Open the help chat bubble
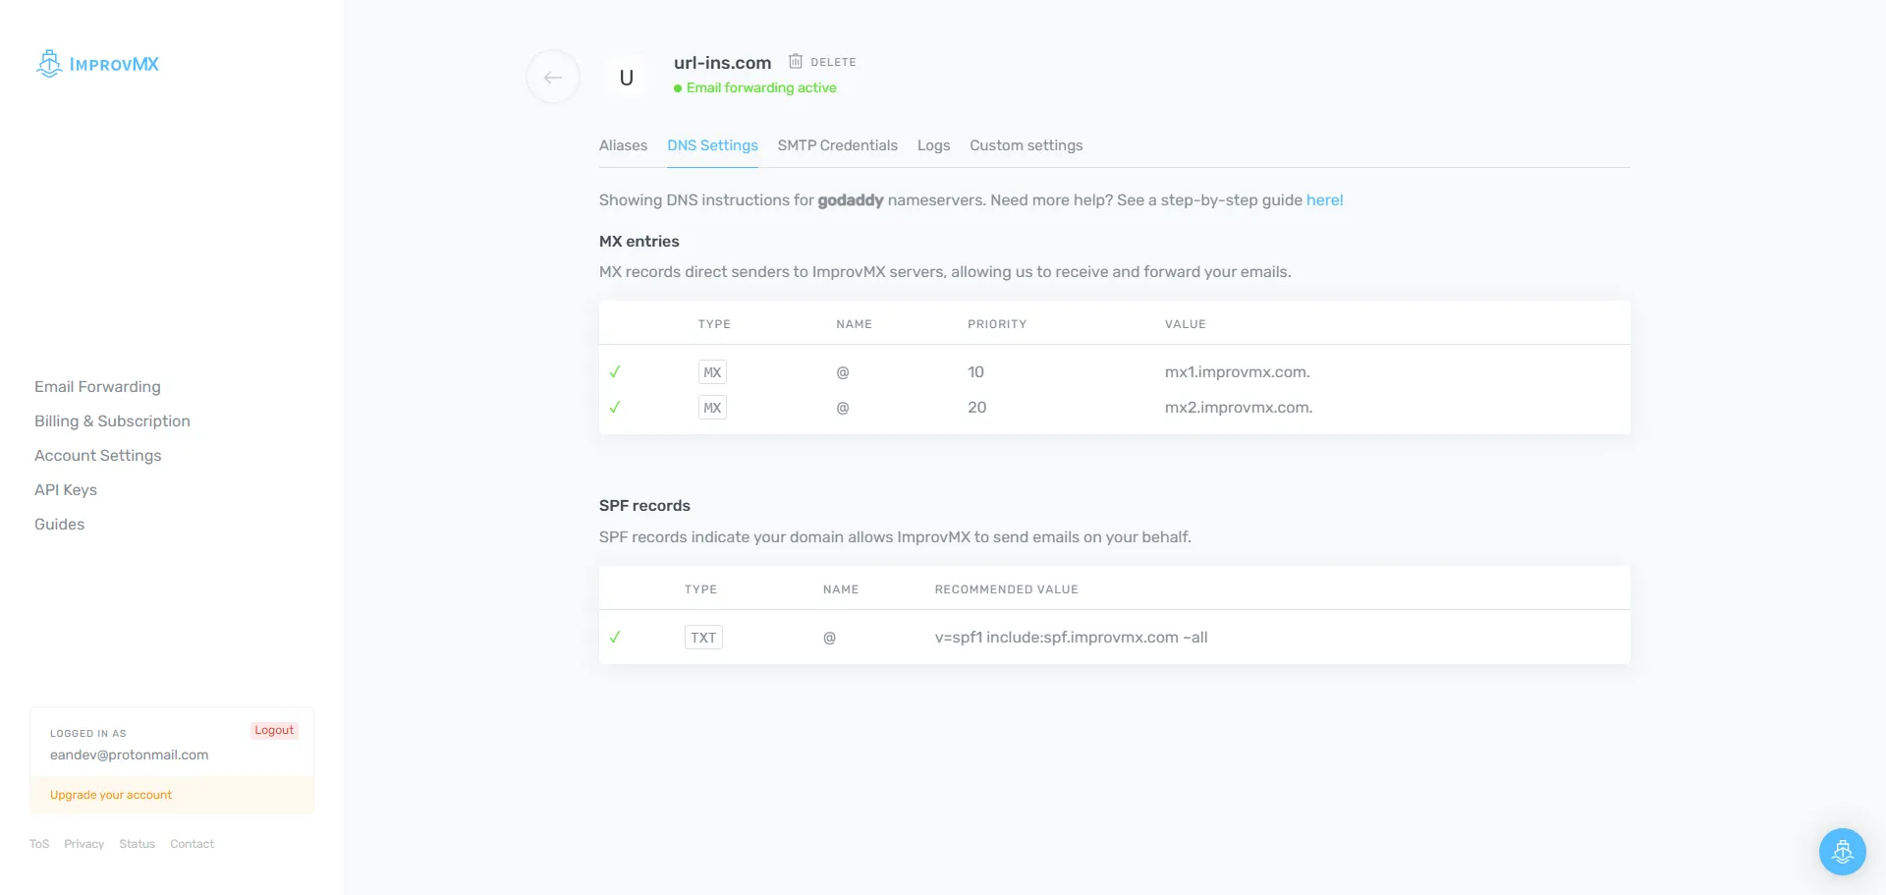 [x=1842, y=852]
